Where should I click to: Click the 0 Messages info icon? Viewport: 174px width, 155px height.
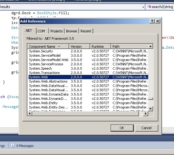pos(13,145)
